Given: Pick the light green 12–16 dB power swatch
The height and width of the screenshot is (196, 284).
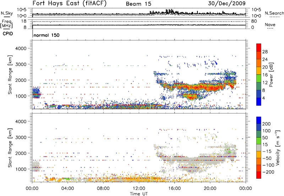Looking at the screenshot, I should (259, 78).
